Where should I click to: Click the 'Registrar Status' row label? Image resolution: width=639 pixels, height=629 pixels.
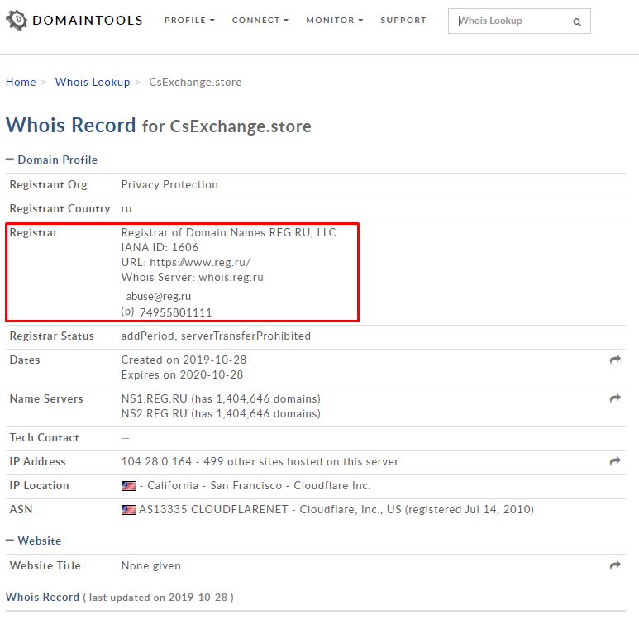[x=52, y=336]
